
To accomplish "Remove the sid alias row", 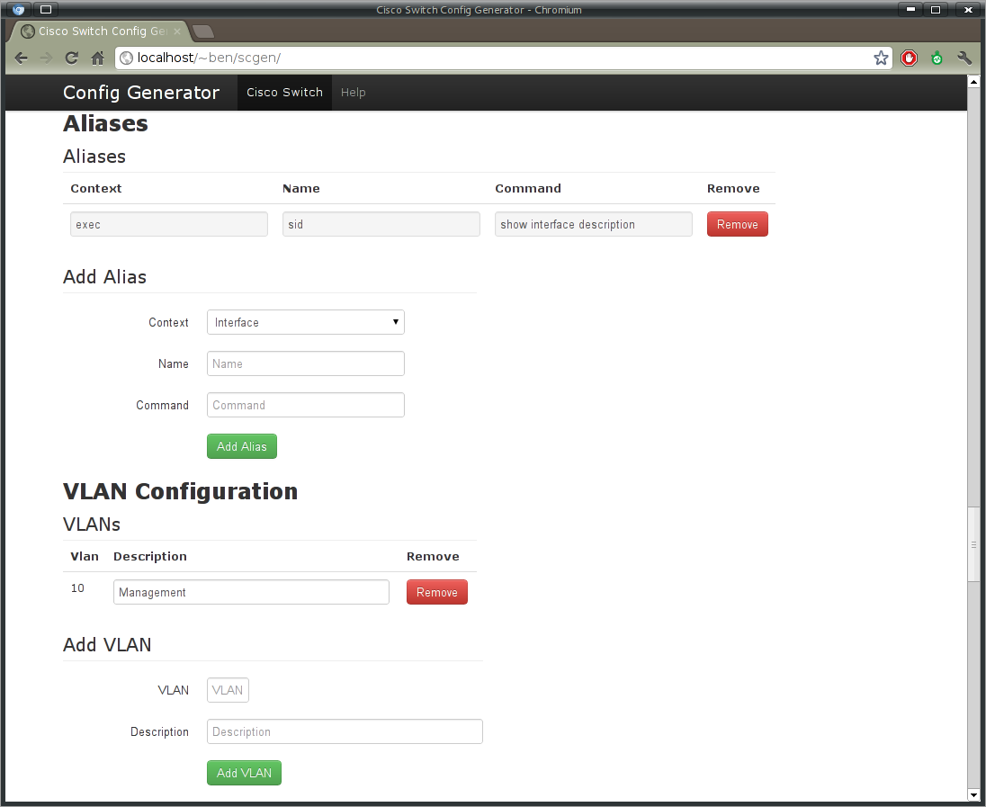I will tap(737, 225).
